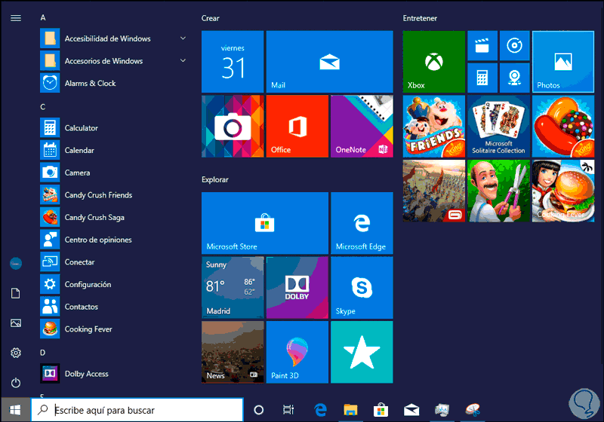Launch the OneNote tile
Image resolution: width=604 pixels, height=422 pixels.
pos(362,126)
